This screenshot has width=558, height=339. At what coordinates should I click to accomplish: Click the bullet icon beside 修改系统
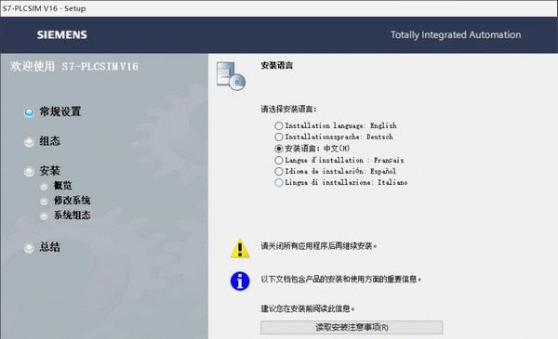click(44, 202)
